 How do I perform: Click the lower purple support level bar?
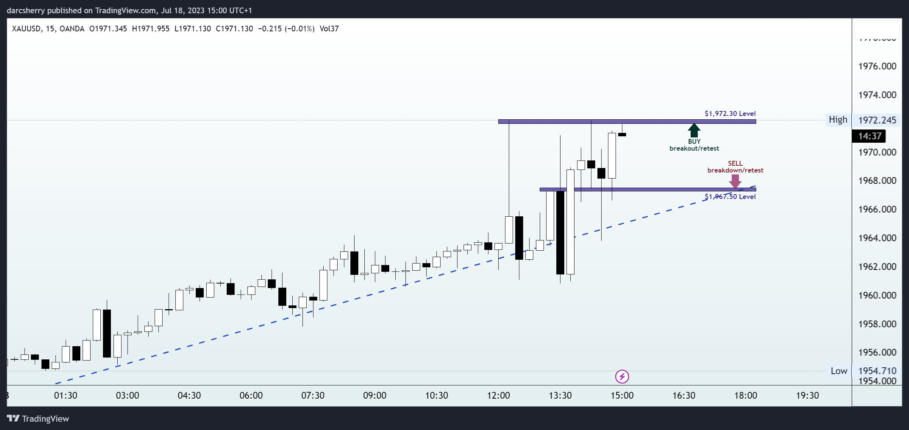point(648,190)
